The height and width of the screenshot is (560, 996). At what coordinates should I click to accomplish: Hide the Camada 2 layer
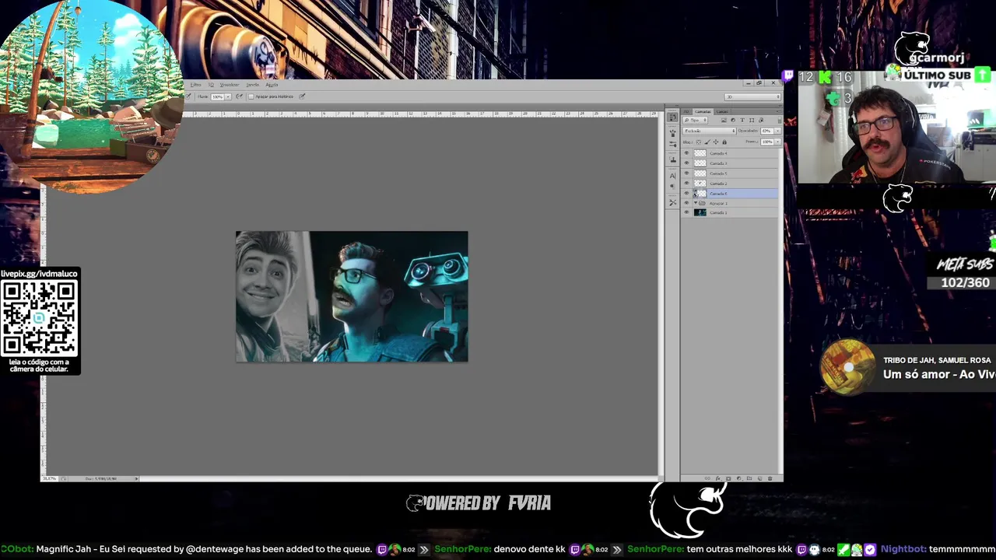click(x=686, y=184)
